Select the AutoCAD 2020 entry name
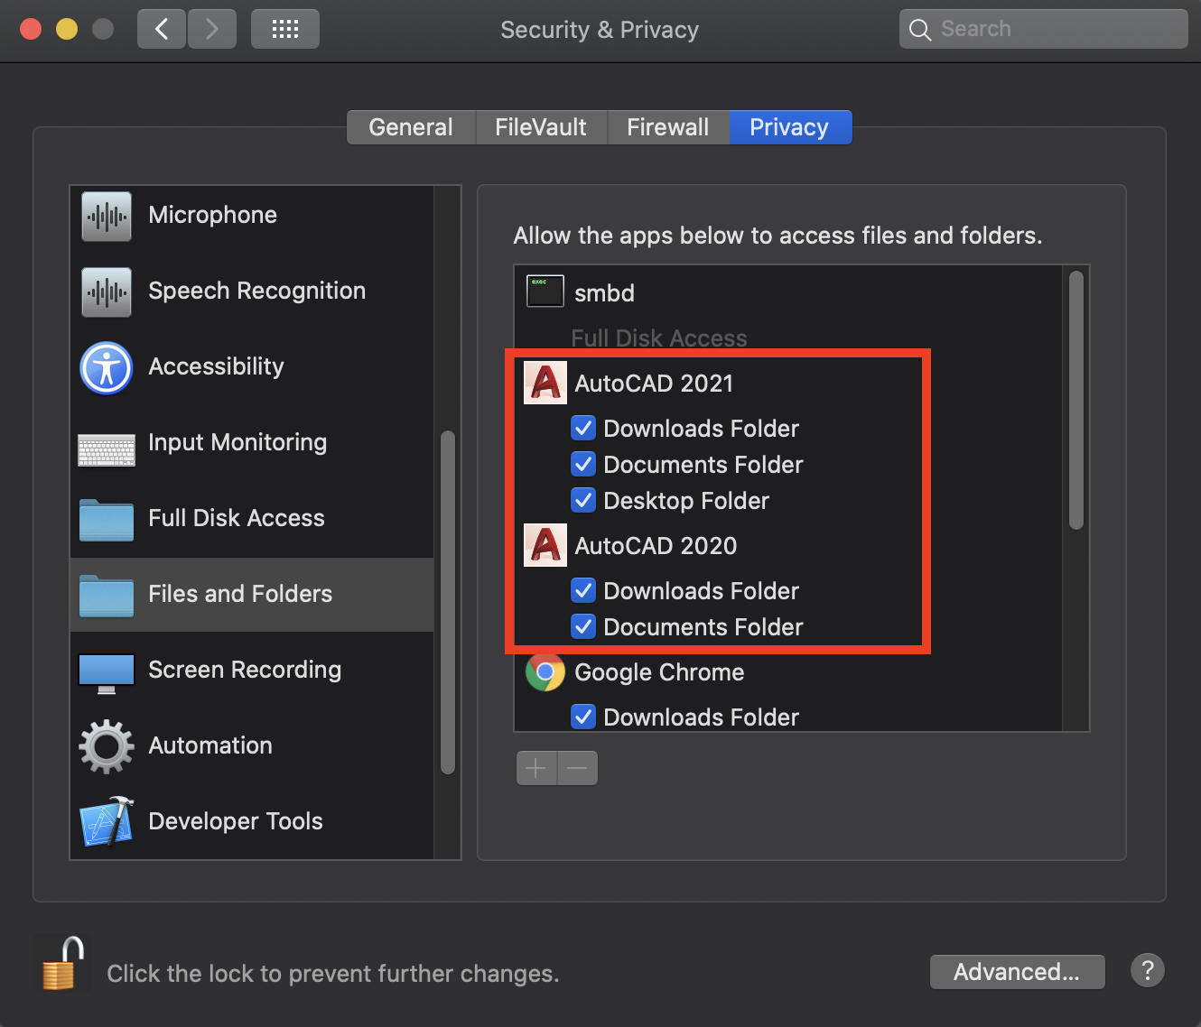Screen dimensions: 1201x1027 pyautogui.click(x=656, y=546)
